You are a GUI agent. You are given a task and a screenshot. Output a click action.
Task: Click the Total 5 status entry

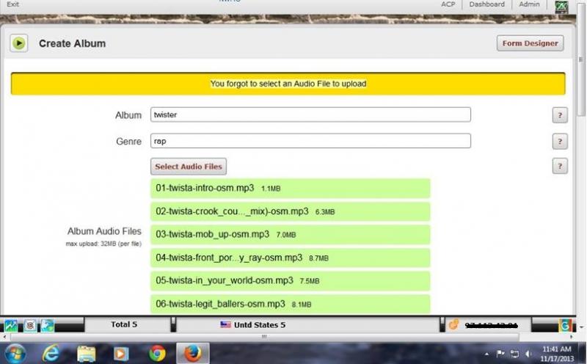[x=124, y=324]
